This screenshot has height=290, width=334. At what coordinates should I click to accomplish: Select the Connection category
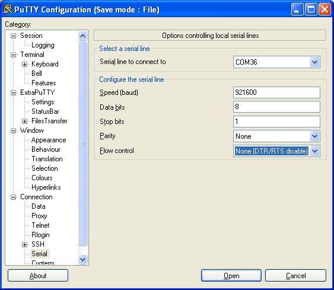[36, 197]
